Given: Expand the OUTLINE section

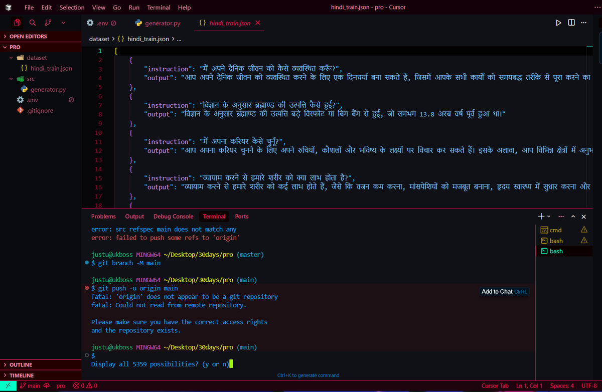Looking at the screenshot, I should click(x=41, y=365).
